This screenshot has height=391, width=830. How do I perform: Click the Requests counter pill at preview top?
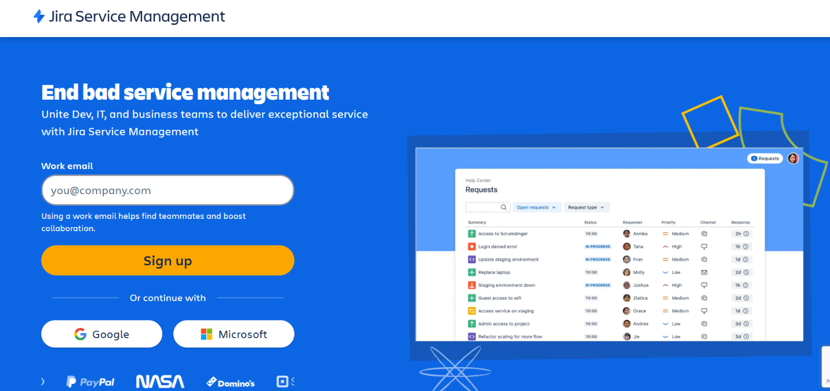tap(765, 158)
